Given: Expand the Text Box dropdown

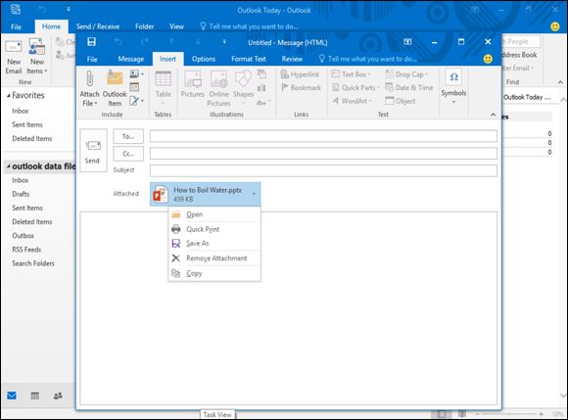Looking at the screenshot, I should [369, 74].
